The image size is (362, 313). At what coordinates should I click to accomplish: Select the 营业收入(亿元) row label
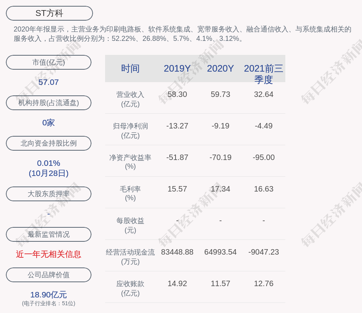click(130, 99)
